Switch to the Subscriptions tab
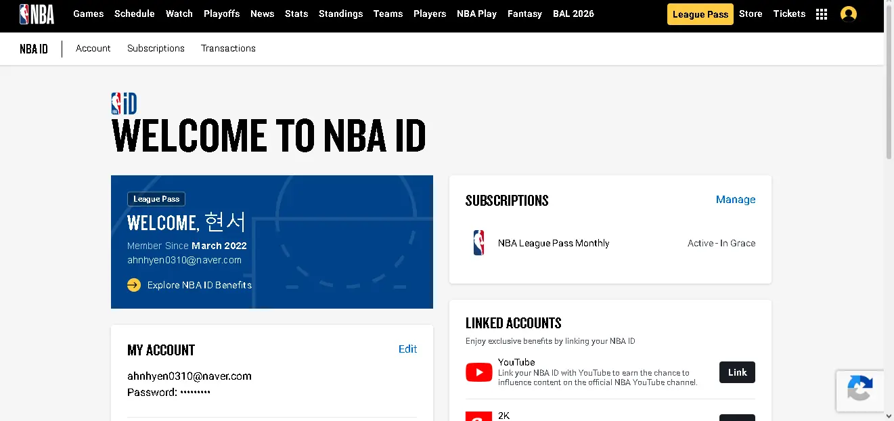 pyautogui.click(x=156, y=49)
